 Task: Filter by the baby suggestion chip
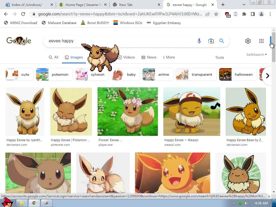pos(126,74)
